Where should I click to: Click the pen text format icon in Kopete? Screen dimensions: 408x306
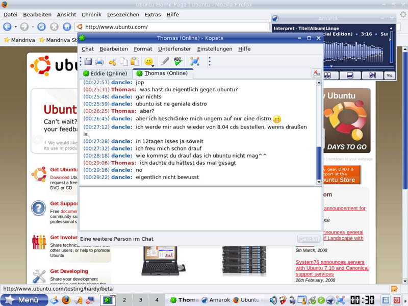[165, 61]
